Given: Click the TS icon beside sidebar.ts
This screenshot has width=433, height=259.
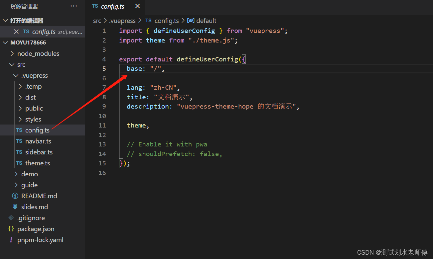Looking at the screenshot, I should pyautogui.click(x=19, y=152).
